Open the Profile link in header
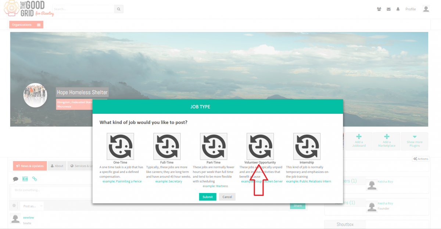The height and width of the screenshot is (229, 441). [410, 9]
